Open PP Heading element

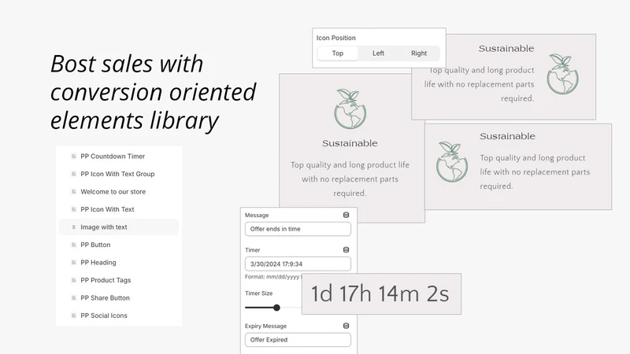pyautogui.click(x=119, y=262)
